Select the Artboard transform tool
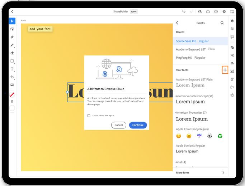 pyautogui.click(x=12, y=77)
